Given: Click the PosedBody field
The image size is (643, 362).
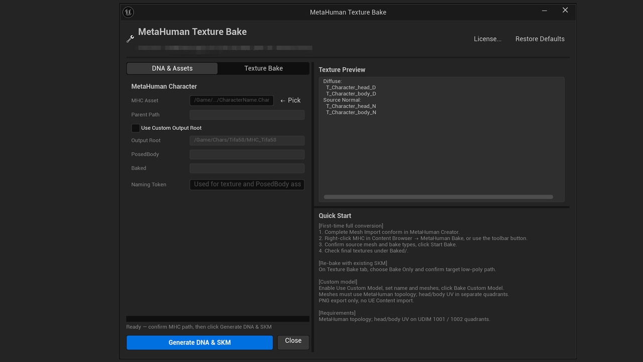Looking at the screenshot, I should (247, 154).
